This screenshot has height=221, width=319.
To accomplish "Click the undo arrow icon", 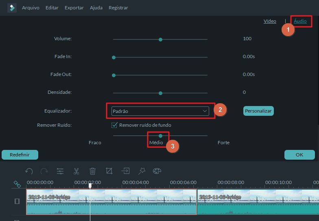I will click(x=29, y=171).
